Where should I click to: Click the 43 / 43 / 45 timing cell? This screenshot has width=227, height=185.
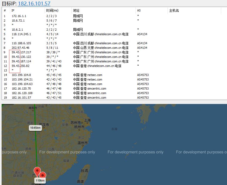click(x=54, y=98)
